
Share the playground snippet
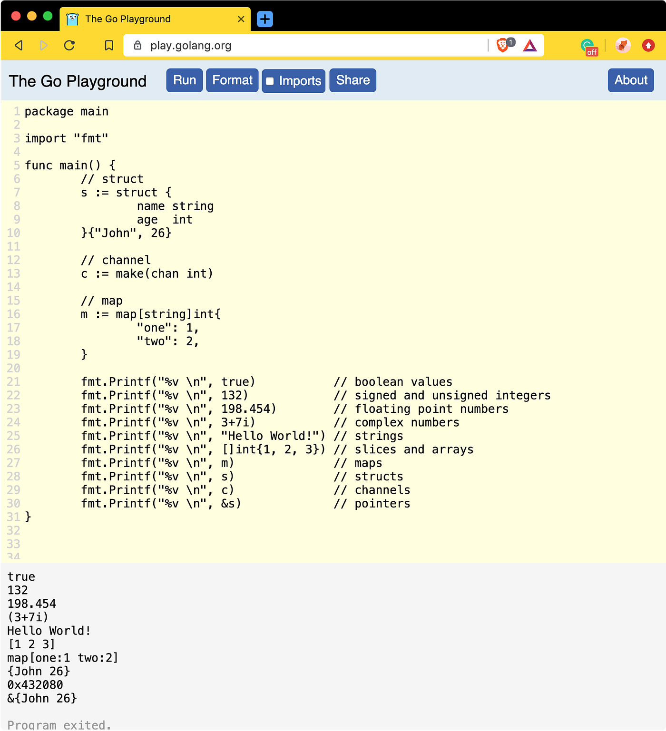353,80
